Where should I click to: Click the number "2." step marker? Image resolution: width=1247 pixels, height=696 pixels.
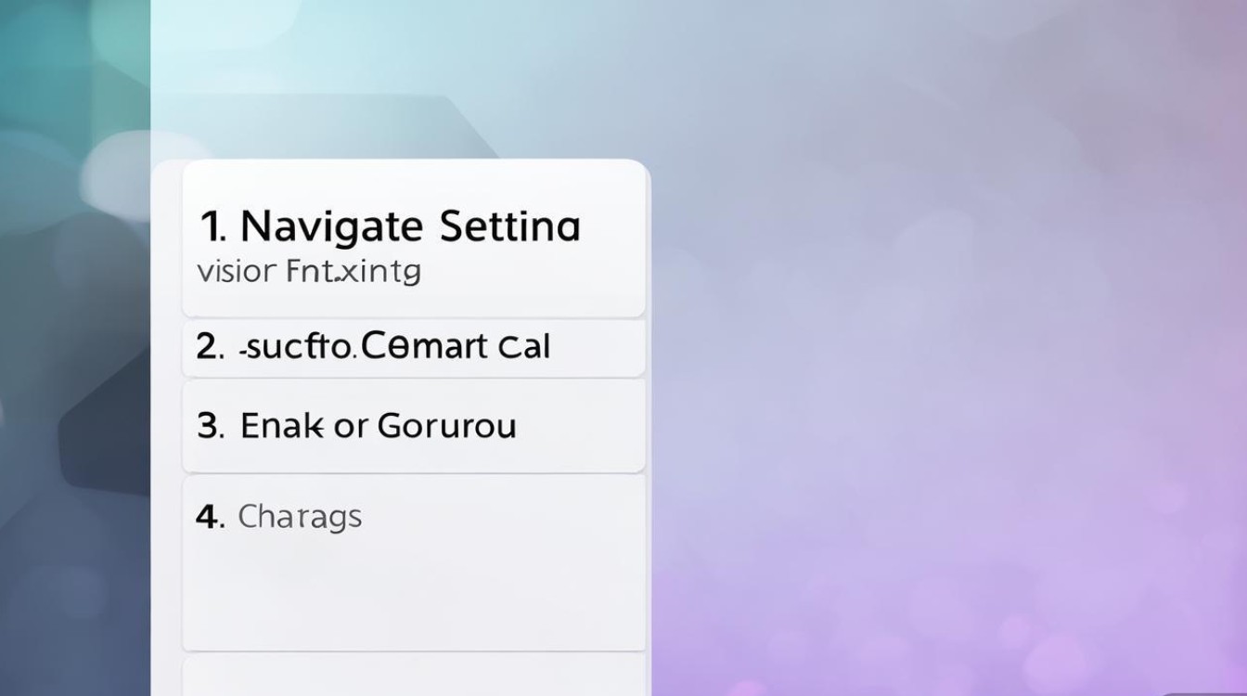(211, 347)
